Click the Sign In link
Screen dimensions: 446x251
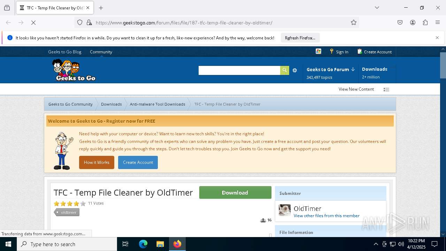[x=339, y=52]
